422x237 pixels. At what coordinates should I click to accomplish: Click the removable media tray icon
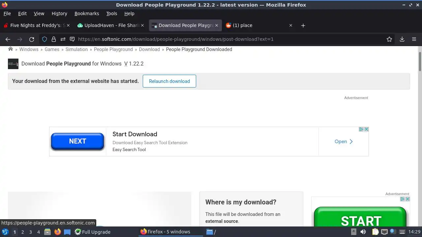tap(354, 232)
